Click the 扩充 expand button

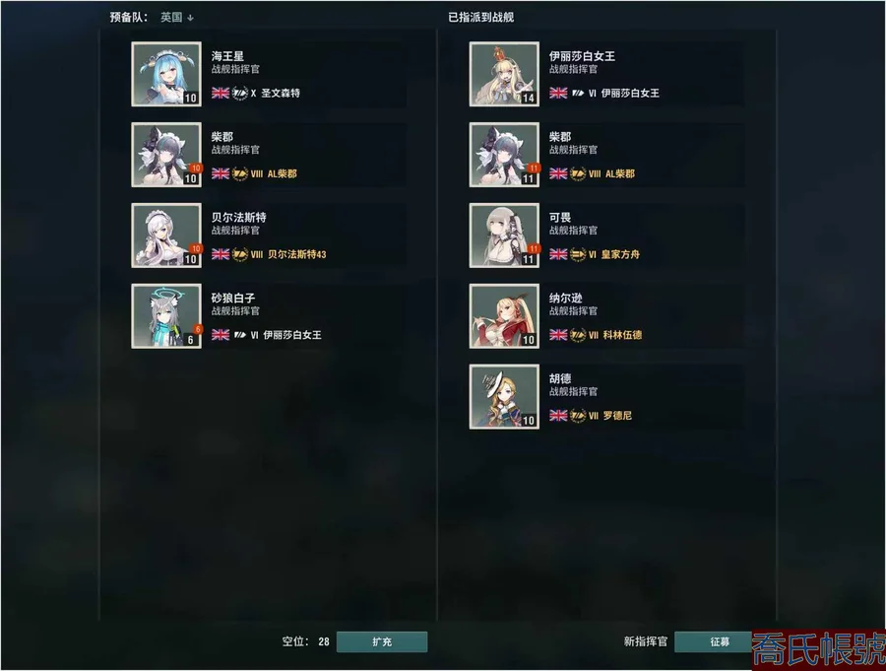382,641
